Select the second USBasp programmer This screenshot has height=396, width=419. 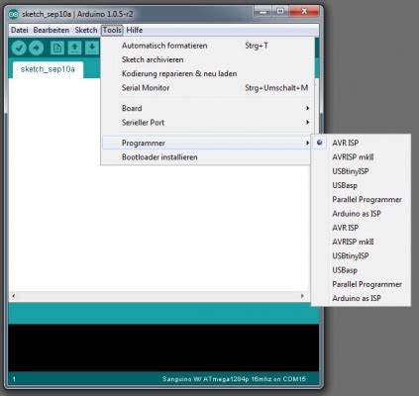click(361, 270)
